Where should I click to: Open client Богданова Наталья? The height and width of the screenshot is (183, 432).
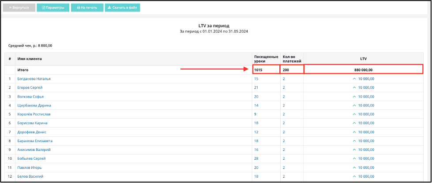[34, 79]
